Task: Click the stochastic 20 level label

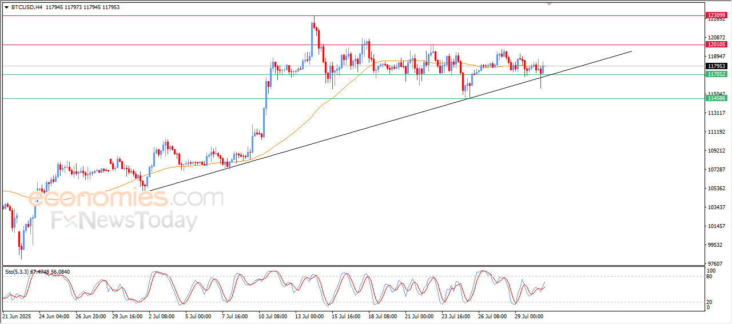Action: [x=710, y=301]
